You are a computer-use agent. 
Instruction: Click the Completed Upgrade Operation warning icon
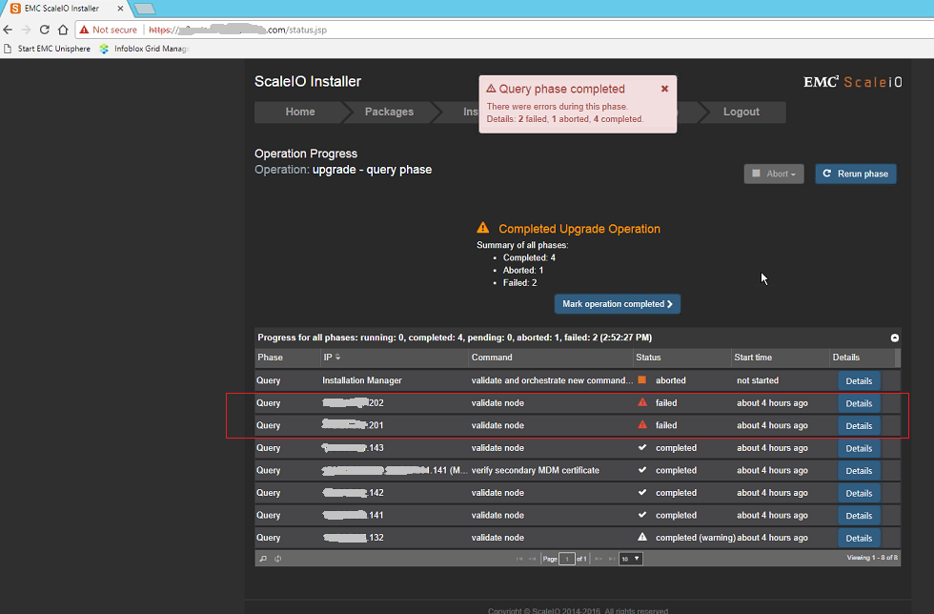483,228
